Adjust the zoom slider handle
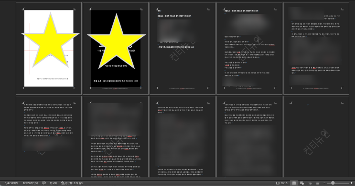The width and height of the screenshot is (355, 186). click(333, 183)
